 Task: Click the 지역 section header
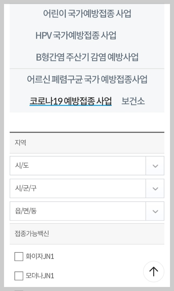point(19,143)
